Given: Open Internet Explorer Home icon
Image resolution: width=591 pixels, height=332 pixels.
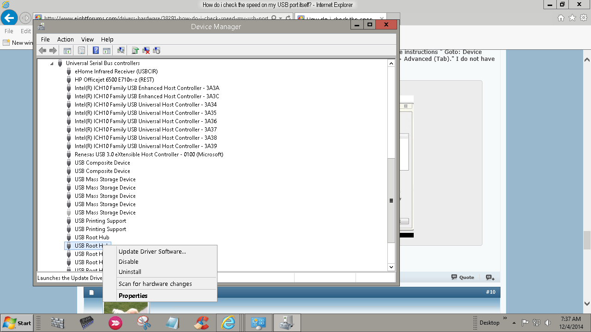Looking at the screenshot, I should point(561,18).
